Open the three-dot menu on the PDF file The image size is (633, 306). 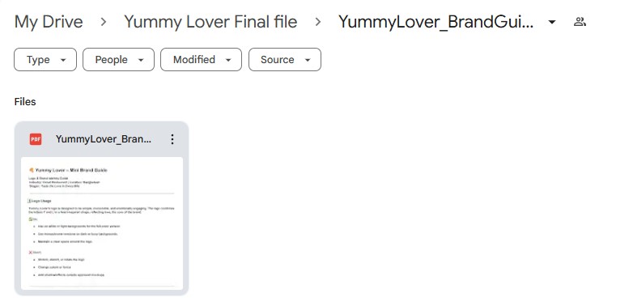(172, 139)
